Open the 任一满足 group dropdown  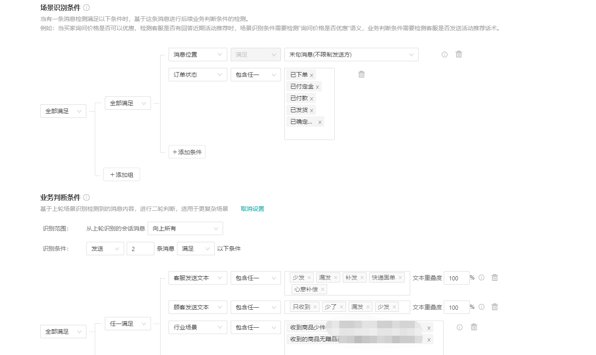pos(128,324)
